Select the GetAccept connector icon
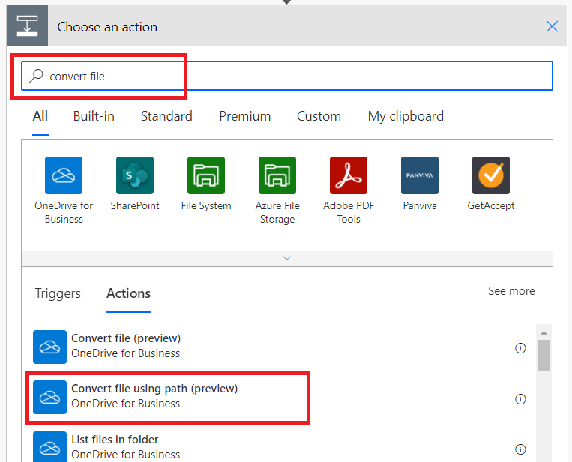Screen dimensions: 572x462 (x=491, y=175)
